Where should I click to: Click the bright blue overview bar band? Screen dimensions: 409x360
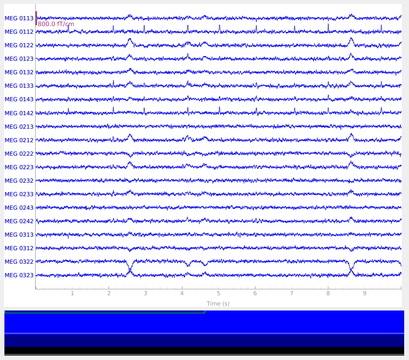pos(204,323)
